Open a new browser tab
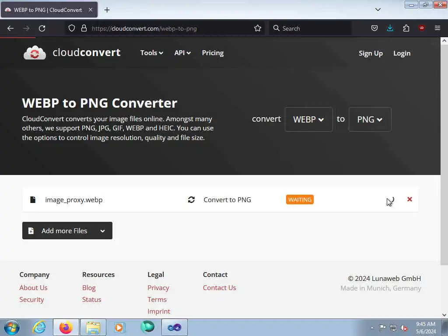Viewport: 448px width, 336px height. pyautogui.click(x=107, y=10)
